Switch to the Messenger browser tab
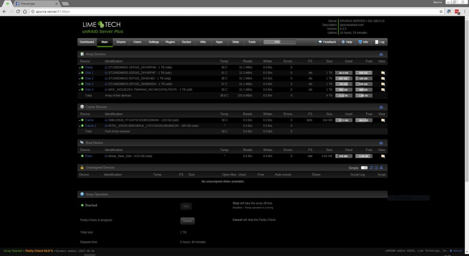The width and height of the screenshot is (469, 256). click(x=36, y=4)
